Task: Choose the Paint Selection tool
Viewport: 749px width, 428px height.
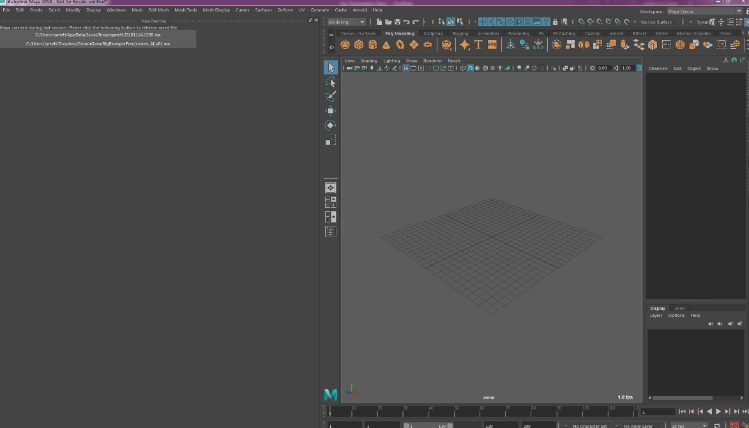Action: pyautogui.click(x=331, y=96)
